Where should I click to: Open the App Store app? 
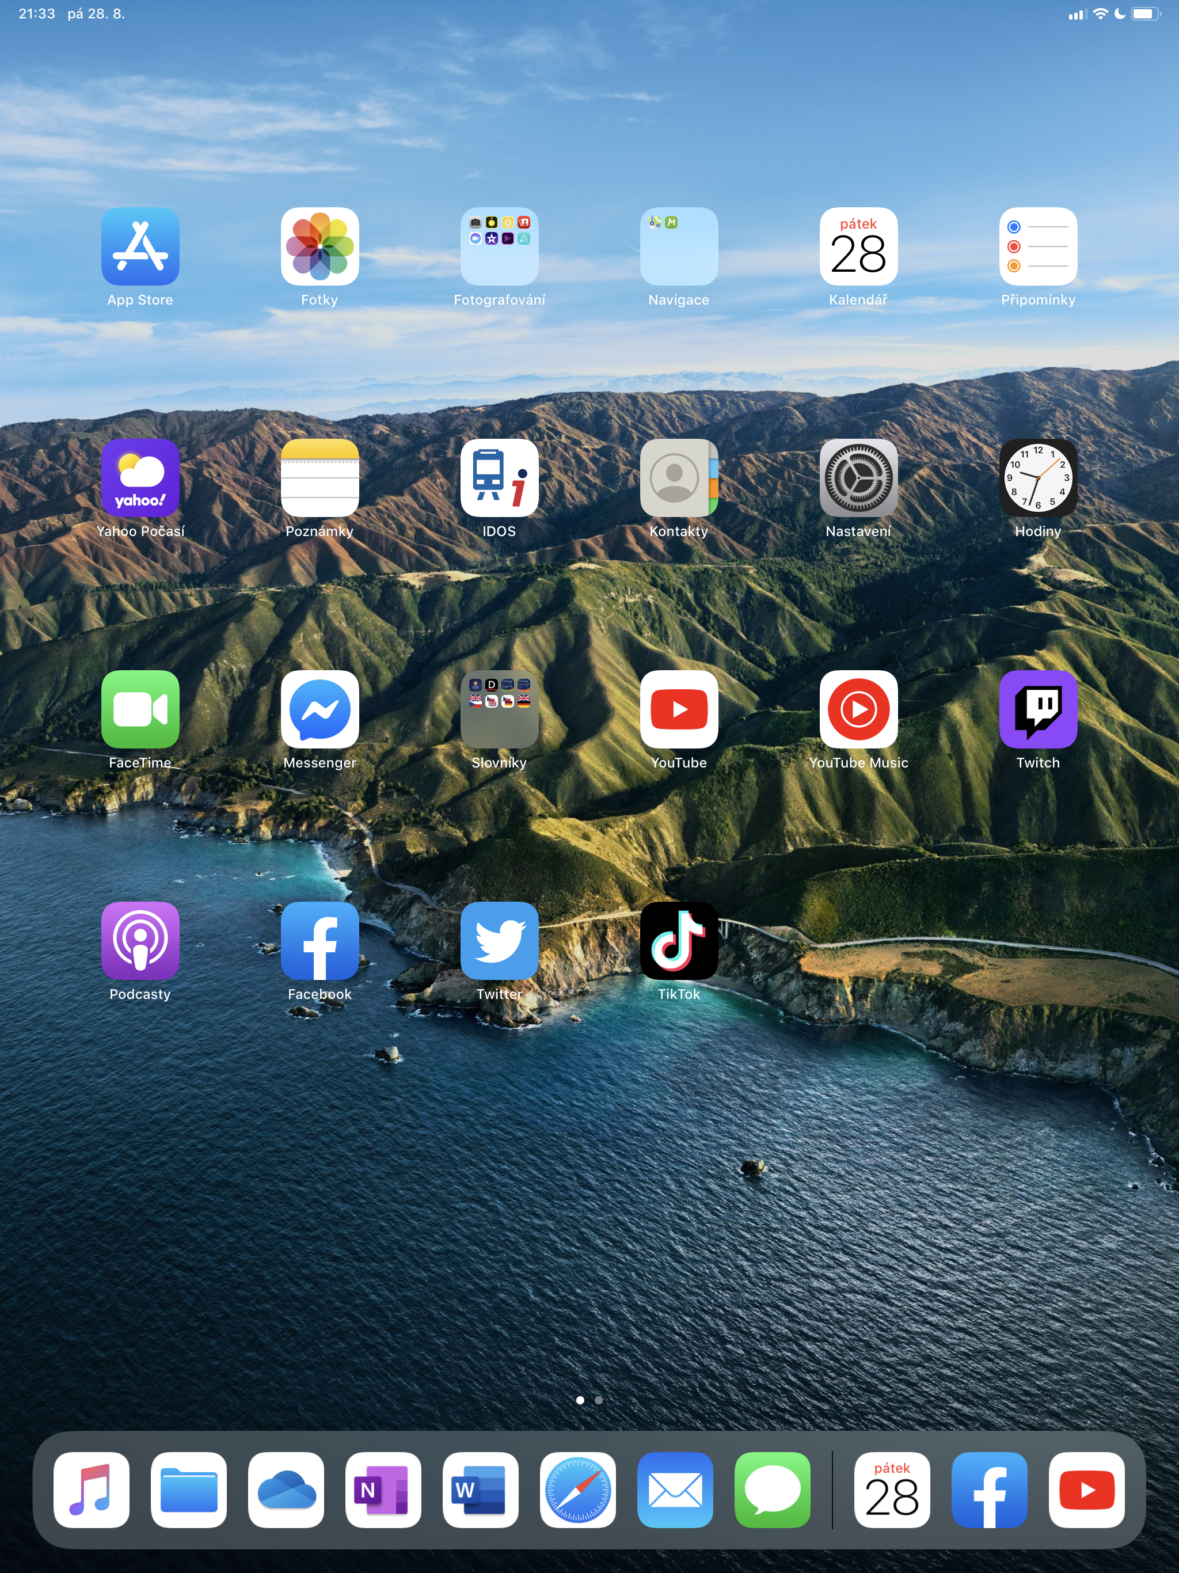140,246
